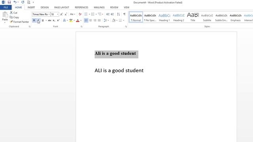This screenshot has width=253, height=142.
Task: Click the Save icon in the quick access toolbar
Action: coord(9,2)
